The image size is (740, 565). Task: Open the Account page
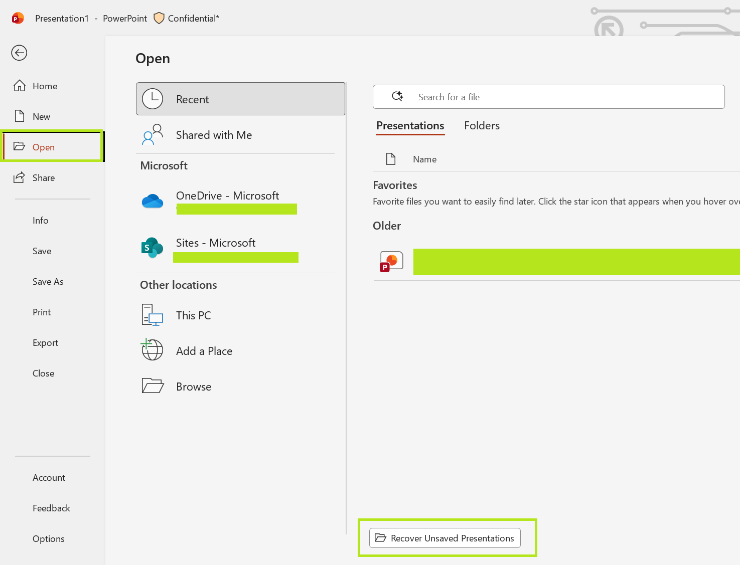(53, 478)
